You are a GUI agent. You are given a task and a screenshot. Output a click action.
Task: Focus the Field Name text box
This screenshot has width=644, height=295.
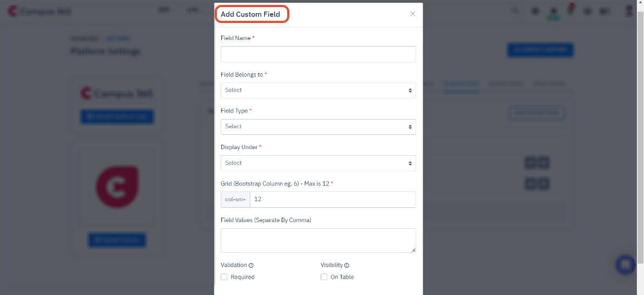tap(318, 54)
